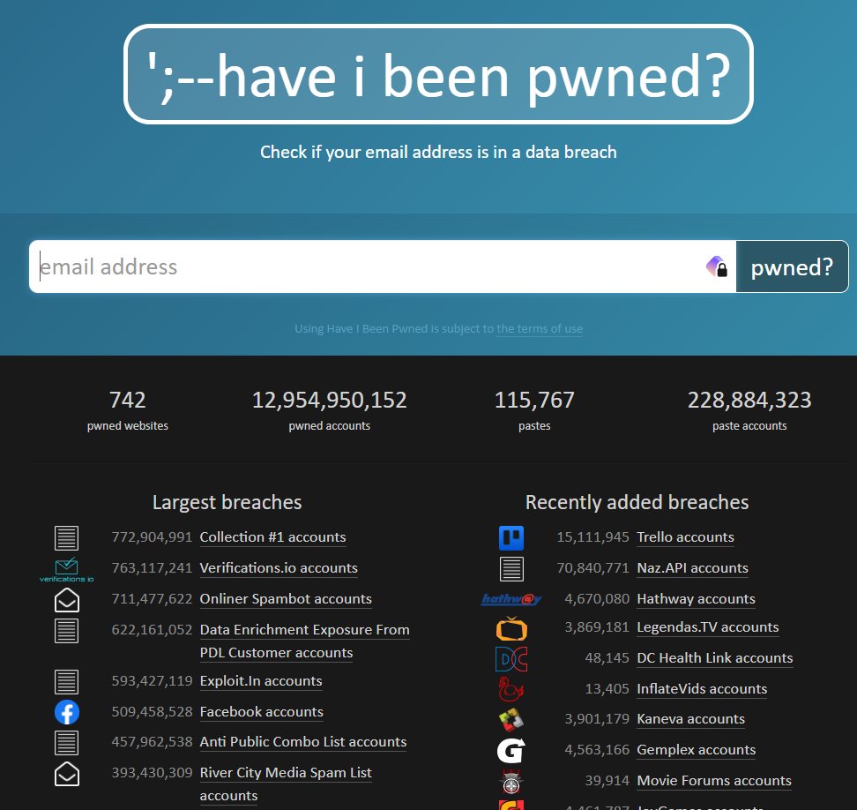
Task: Open Gemplex accounts link
Action: (x=697, y=750)
